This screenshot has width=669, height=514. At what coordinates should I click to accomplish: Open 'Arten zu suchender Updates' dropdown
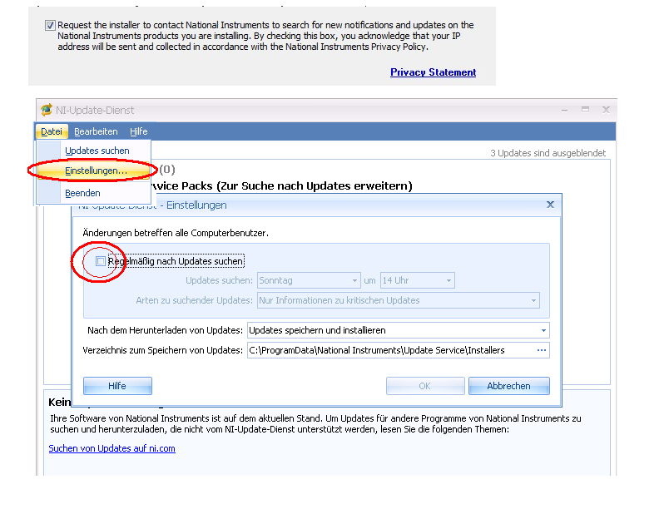398,300
